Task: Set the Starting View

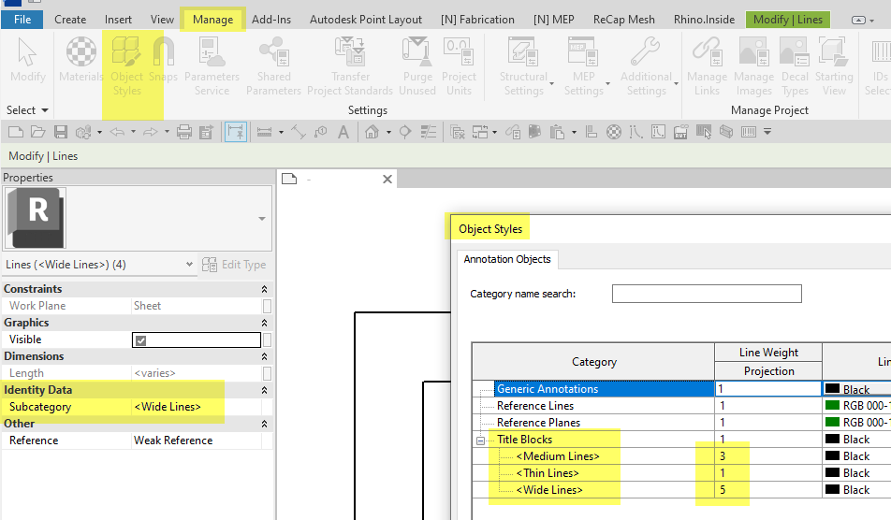Action: [x=834, y=65]
